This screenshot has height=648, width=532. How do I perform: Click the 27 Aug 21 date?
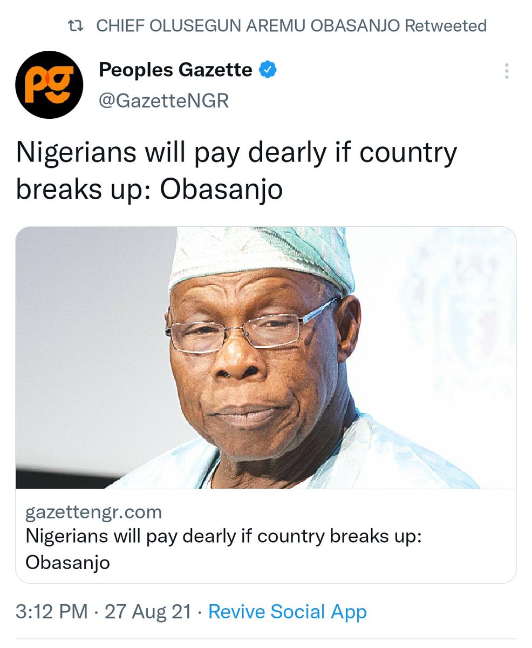148,612
